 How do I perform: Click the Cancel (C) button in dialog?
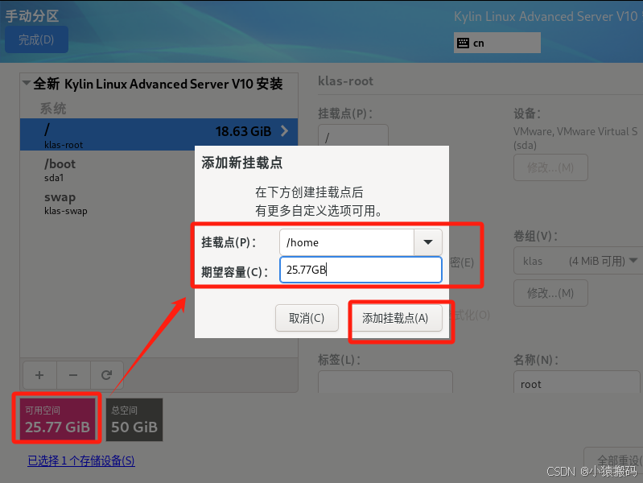[307, 318]
